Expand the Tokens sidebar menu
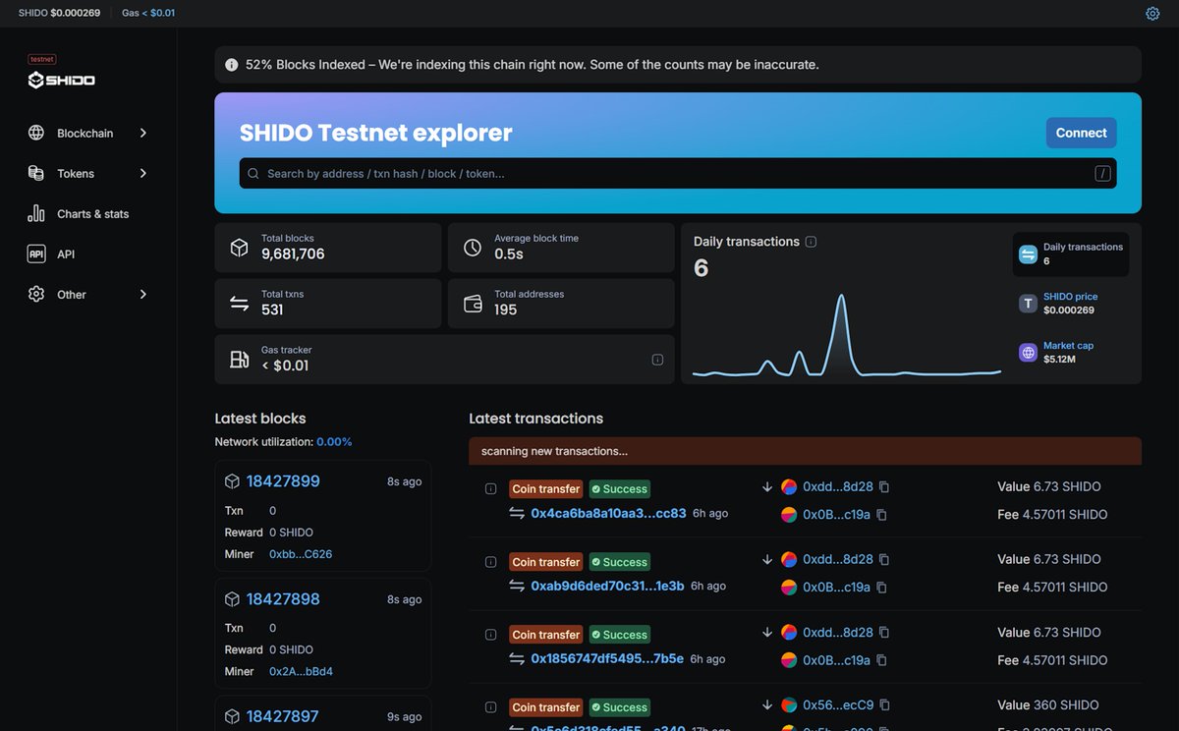The width and height of the screenshot is (1179, 731). point(142,173)
